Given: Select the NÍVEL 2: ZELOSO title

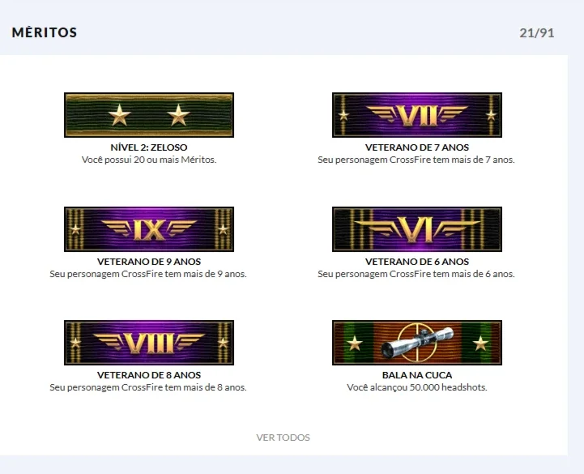Looking at the screenshot, I should (x=149, y=147).
